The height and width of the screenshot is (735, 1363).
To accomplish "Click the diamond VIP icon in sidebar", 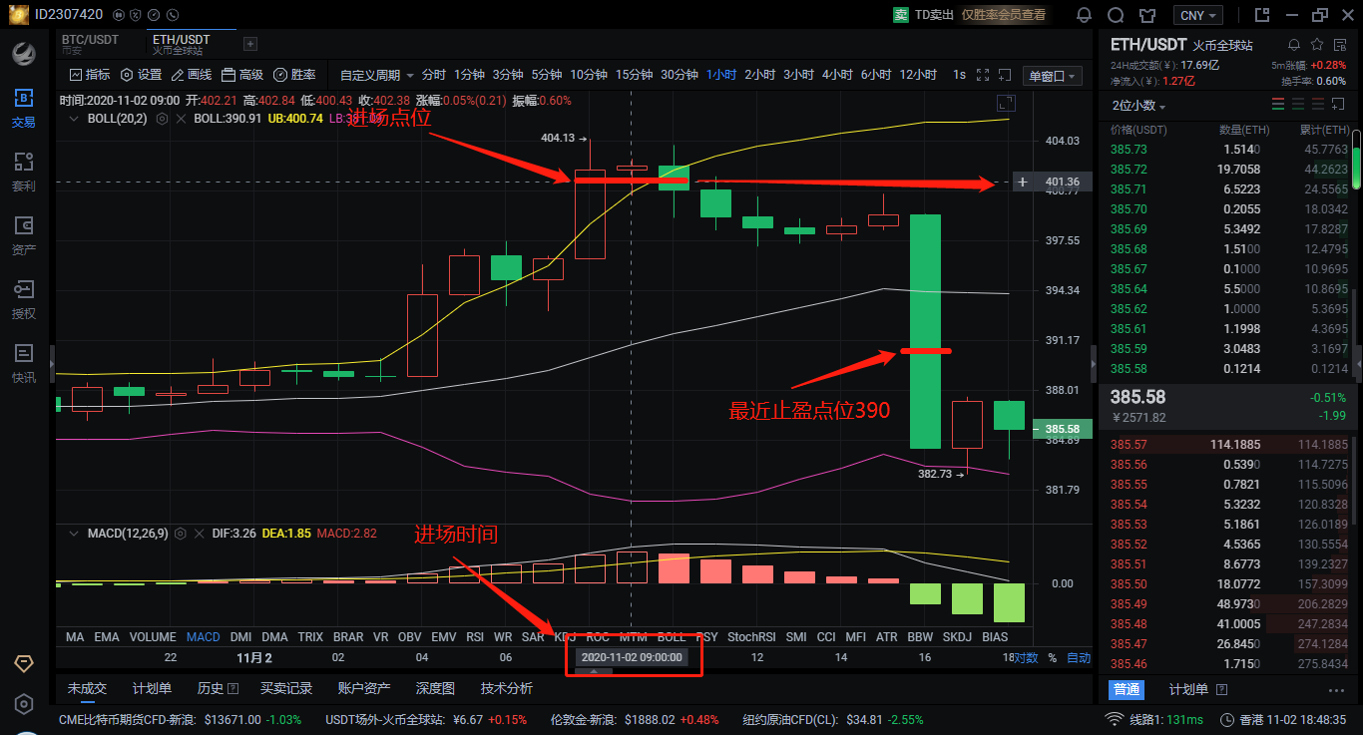I will pos(24,663).
